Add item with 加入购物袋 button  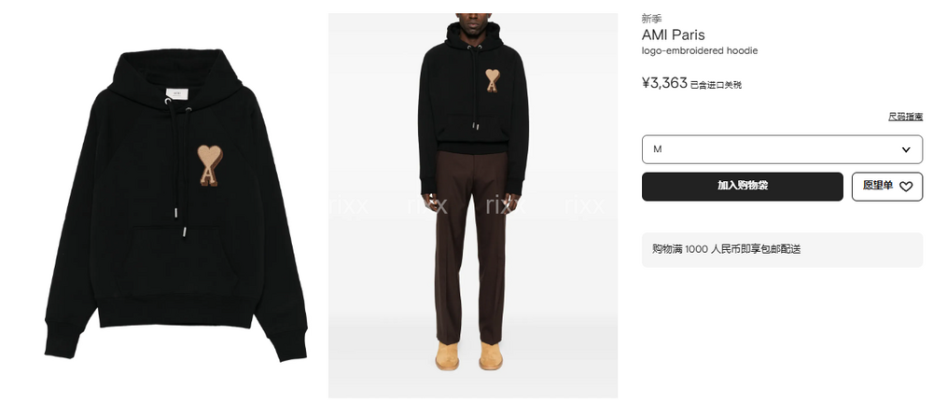click(x=742, y=187)
